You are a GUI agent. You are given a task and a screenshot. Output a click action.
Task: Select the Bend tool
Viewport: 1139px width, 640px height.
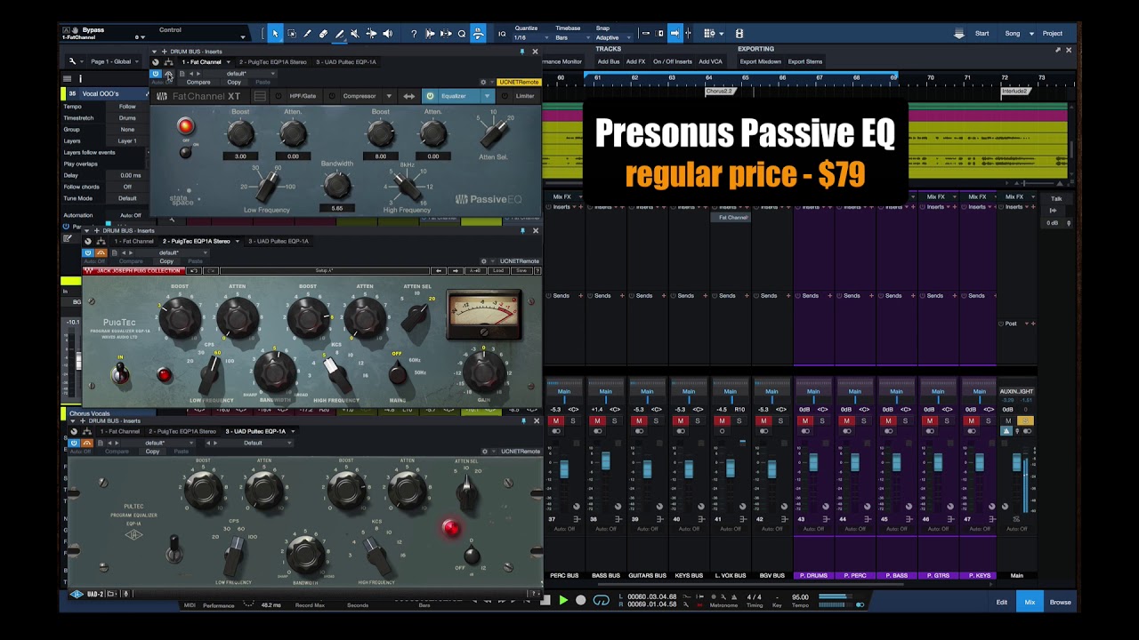pyautogui.click(x=371, y=34)
